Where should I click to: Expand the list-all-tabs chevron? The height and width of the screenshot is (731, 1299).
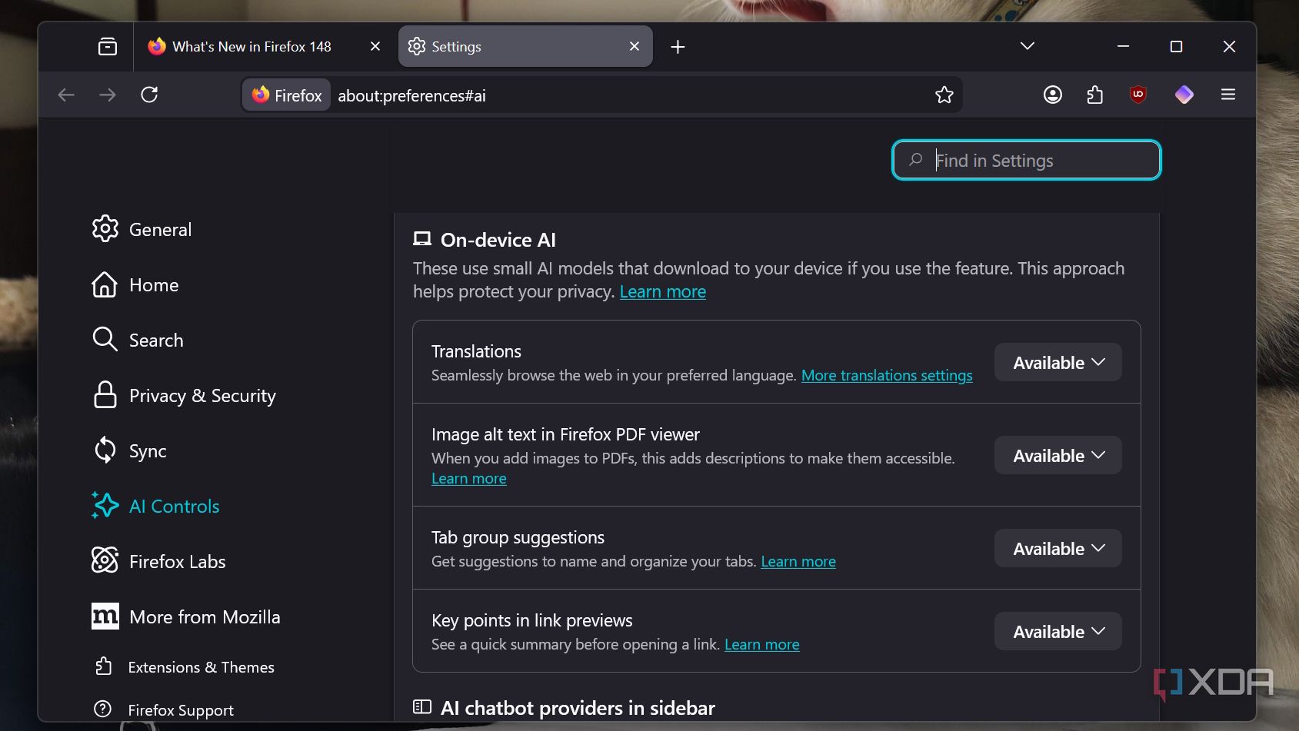[1027, 46]
